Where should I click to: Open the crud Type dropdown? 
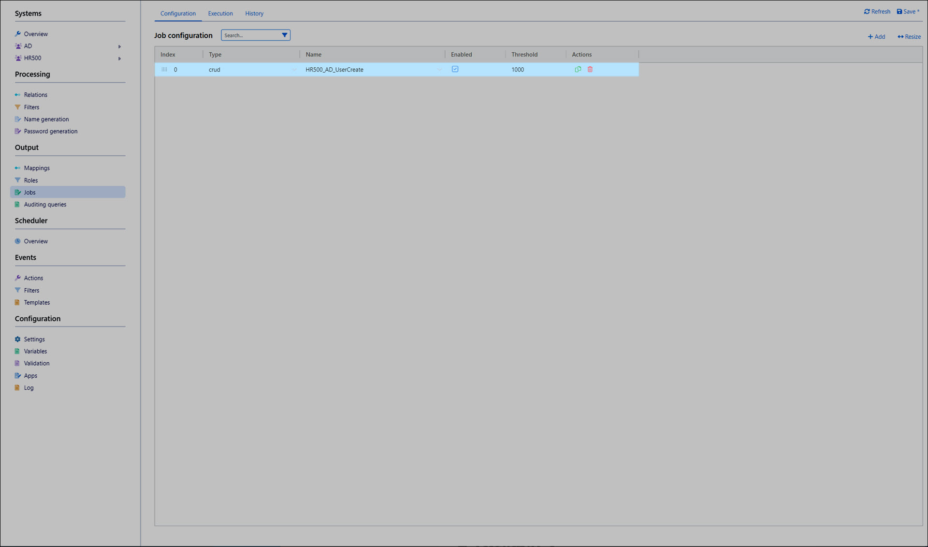[294, 70]
